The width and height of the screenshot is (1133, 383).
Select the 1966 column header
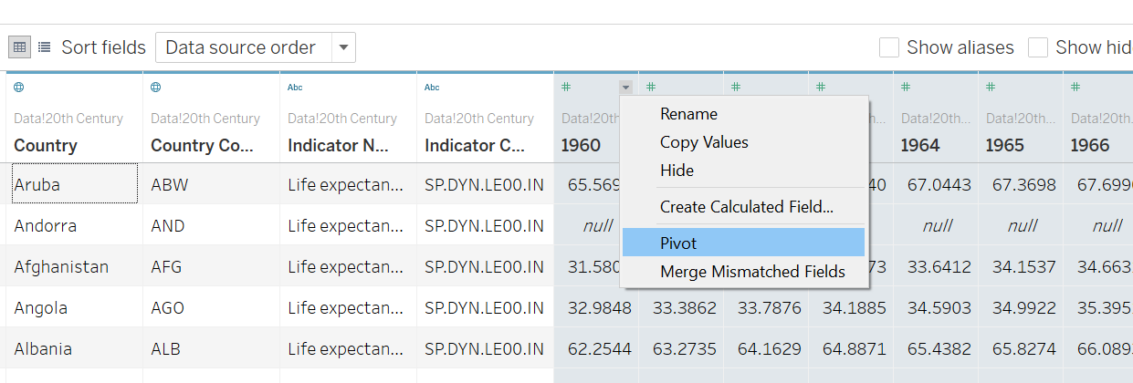coord(1090,145)
